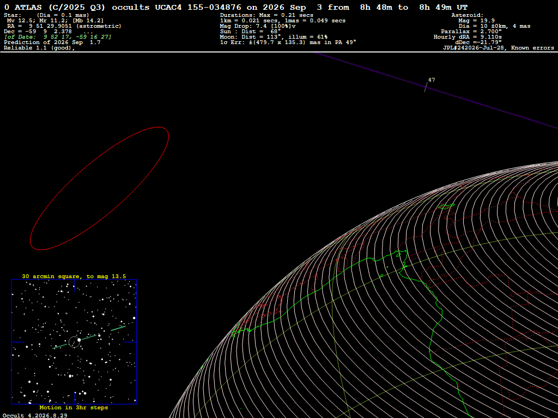Click the "Asteroid:" heading
This screenshot has width=558, height=418.
pyautogui.click(x=467, y=15)
